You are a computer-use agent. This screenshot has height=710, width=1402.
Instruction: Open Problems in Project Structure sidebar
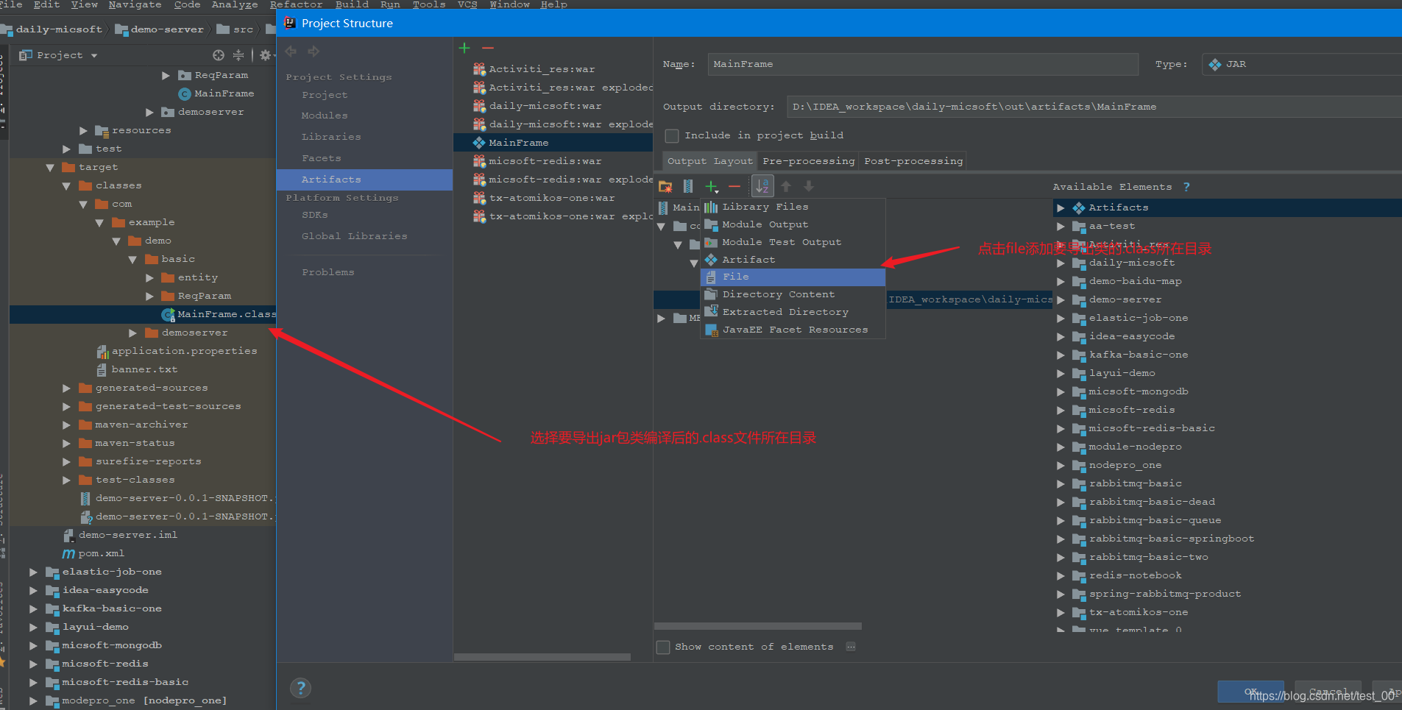(x=328, y=272)
